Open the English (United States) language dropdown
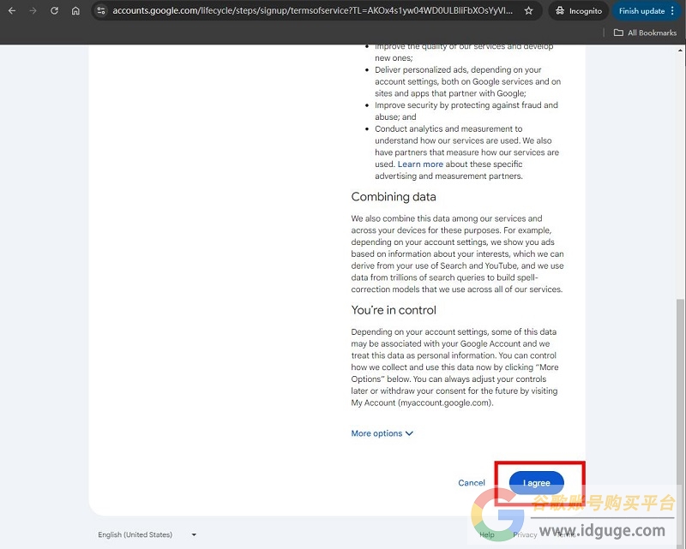This screenshot has height=549, width=686. [147, 534]
